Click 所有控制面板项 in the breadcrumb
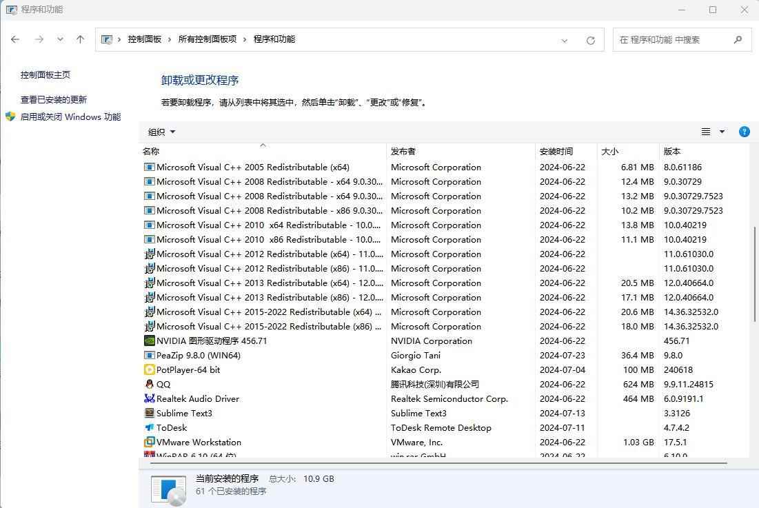The image size is (759, 508). (208, 39)
